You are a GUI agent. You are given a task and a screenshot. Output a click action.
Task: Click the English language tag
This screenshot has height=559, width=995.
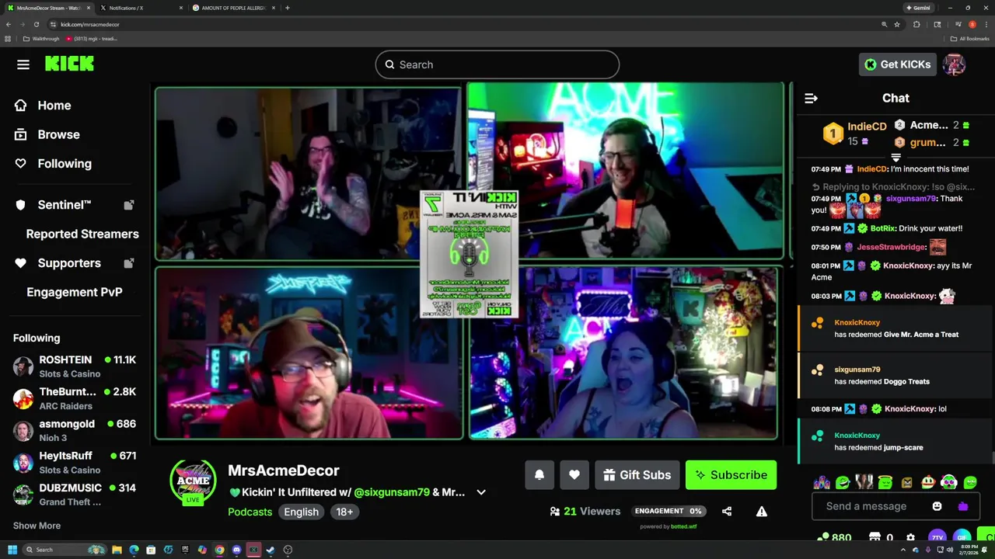tap(301, 512)
